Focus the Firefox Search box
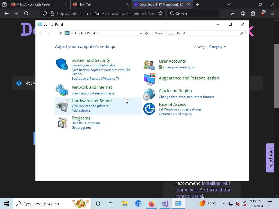279x209 pixels. 193,14
